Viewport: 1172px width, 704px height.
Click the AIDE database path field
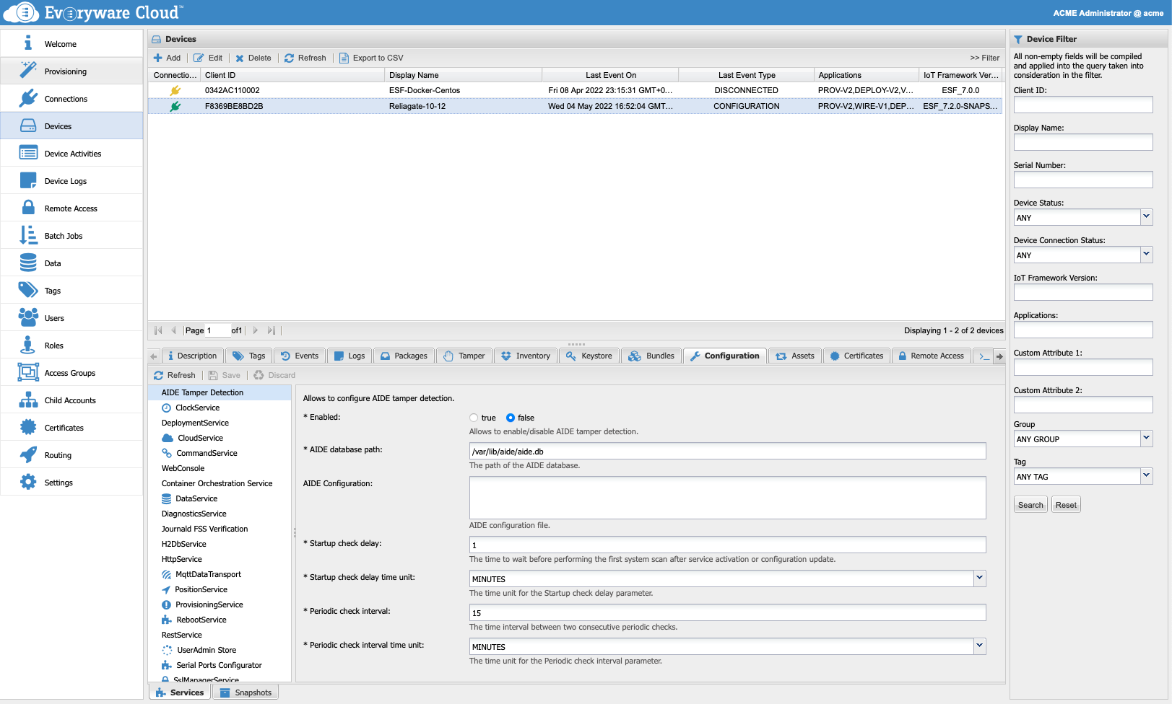pyautogui.click(x=727, y=451)
